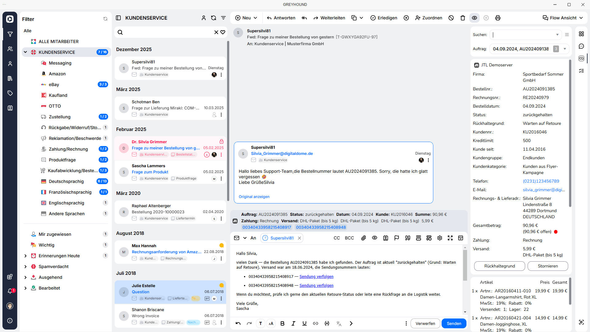This screenshot has height=332, width=590.
Task: Select the eBay filter item
Action: [x=54, y=85]
